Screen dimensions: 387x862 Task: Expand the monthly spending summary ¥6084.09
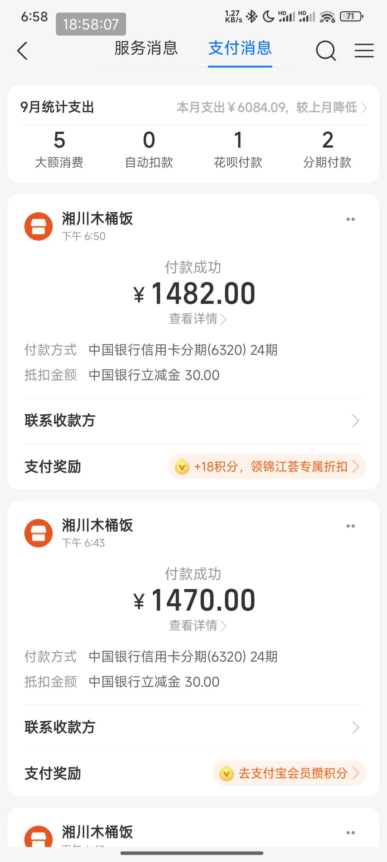point(272,107)
